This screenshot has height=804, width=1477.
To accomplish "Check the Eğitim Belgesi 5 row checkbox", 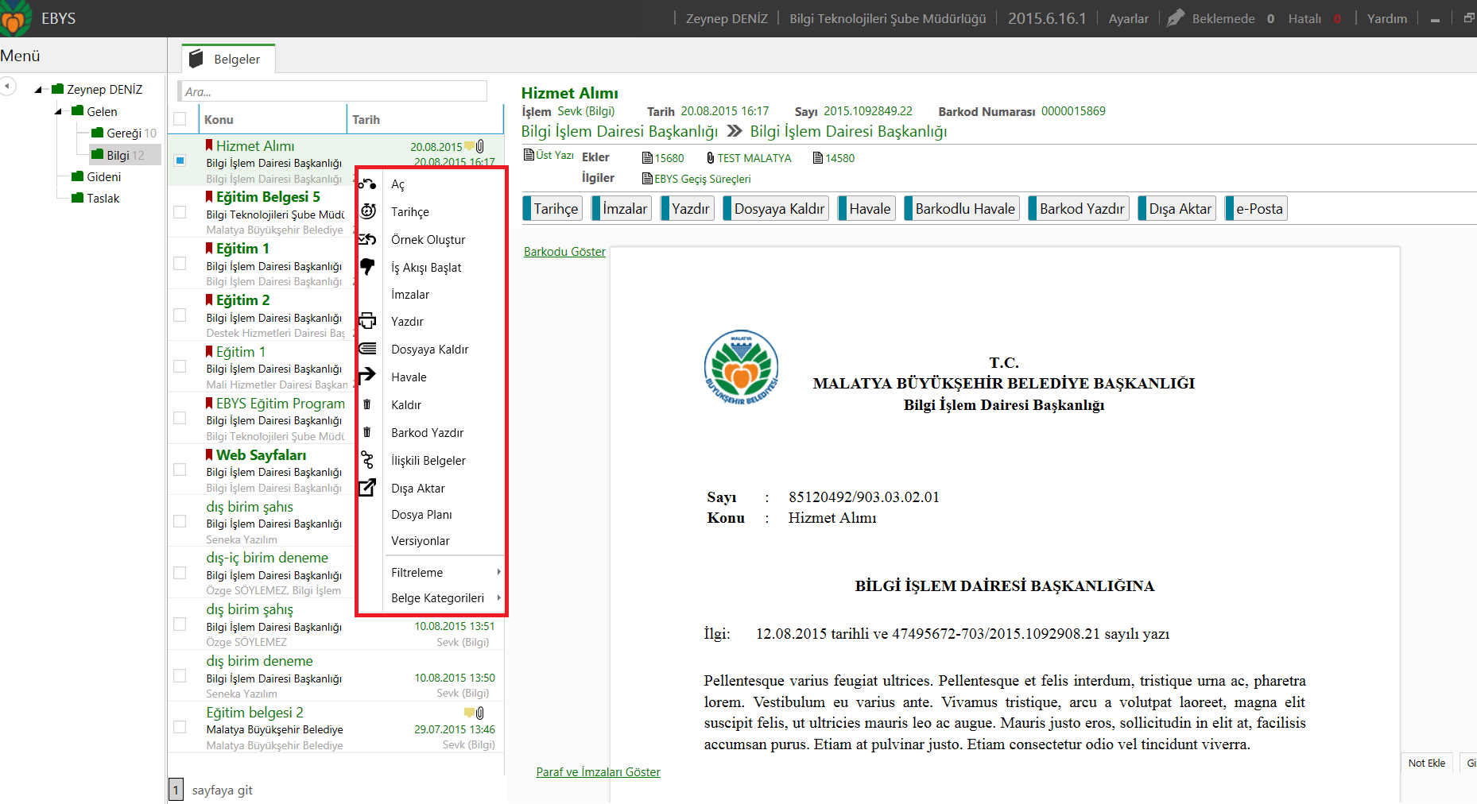I will point(180,212).
